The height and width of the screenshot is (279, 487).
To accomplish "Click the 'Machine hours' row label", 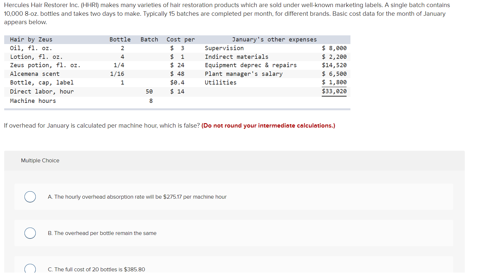I will (x=33, y=101).
